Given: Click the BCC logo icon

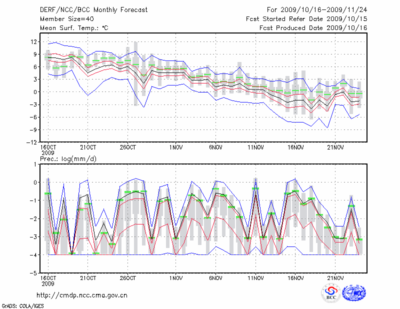Looking at the screenshot, I should pos(331,293).
